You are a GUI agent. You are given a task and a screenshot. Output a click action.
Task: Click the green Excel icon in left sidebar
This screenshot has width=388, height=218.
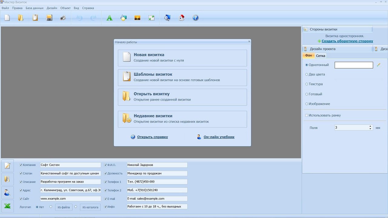[x=8, y=206]
